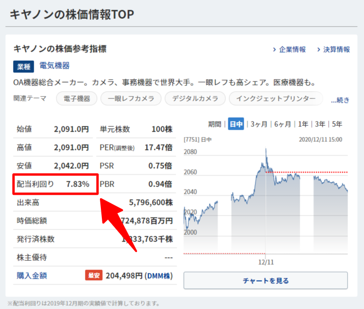Click the 時価総額 row label
The width and height of the screenshot is (364, 309).
(x=32, y=221)
